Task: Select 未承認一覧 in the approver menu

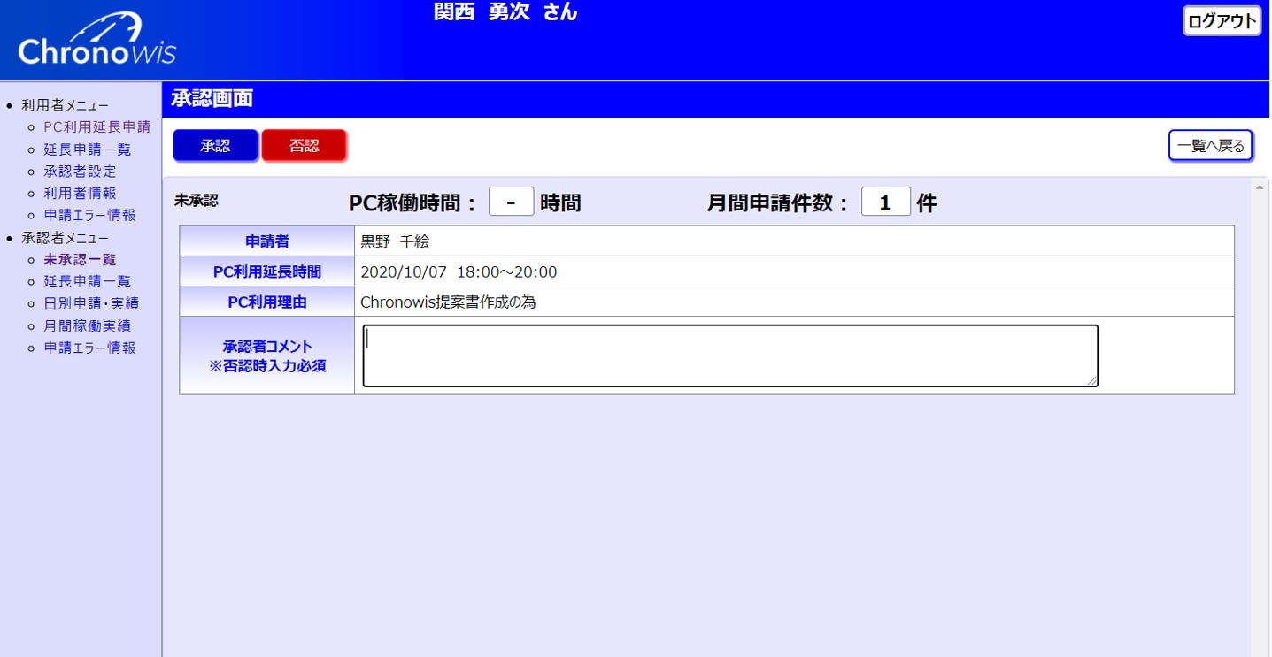Action: 80,260
